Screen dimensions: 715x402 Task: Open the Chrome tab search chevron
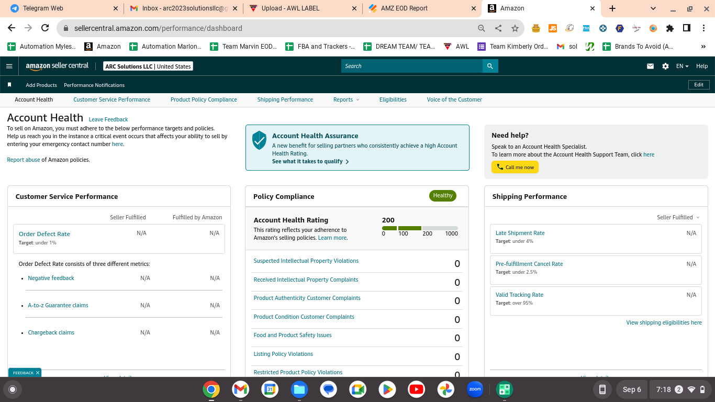click(x=653, y=8)
